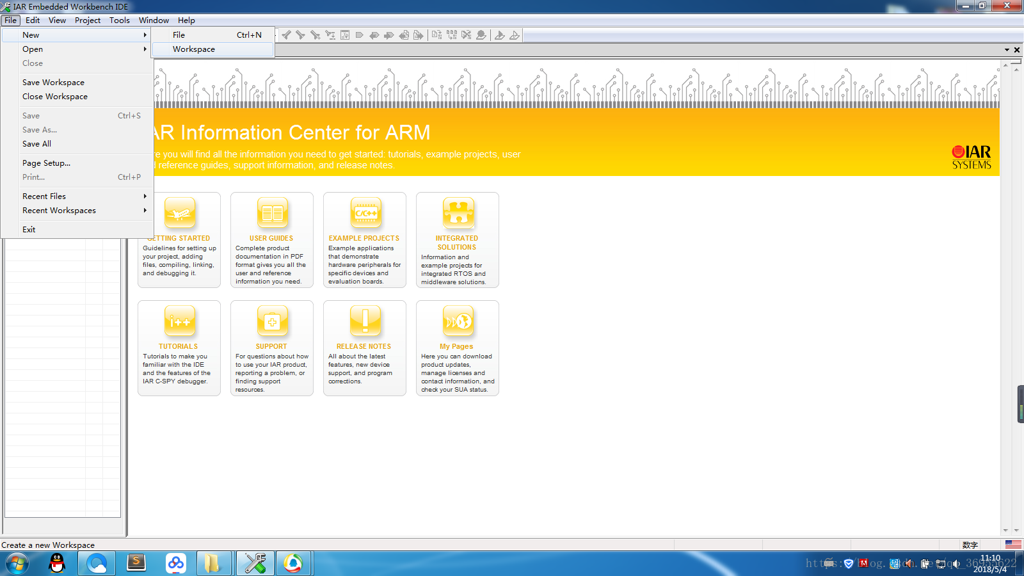1024x576 pixels.
Task: Click the Replace toolbar icon
Action: pos(330,35)
